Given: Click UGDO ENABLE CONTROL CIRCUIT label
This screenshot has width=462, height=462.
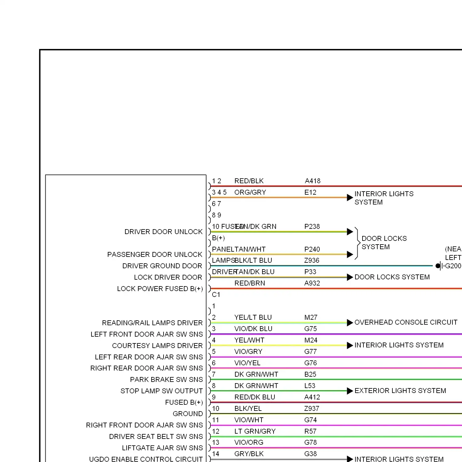Looking at the screenshot, I should pos(146,459).
